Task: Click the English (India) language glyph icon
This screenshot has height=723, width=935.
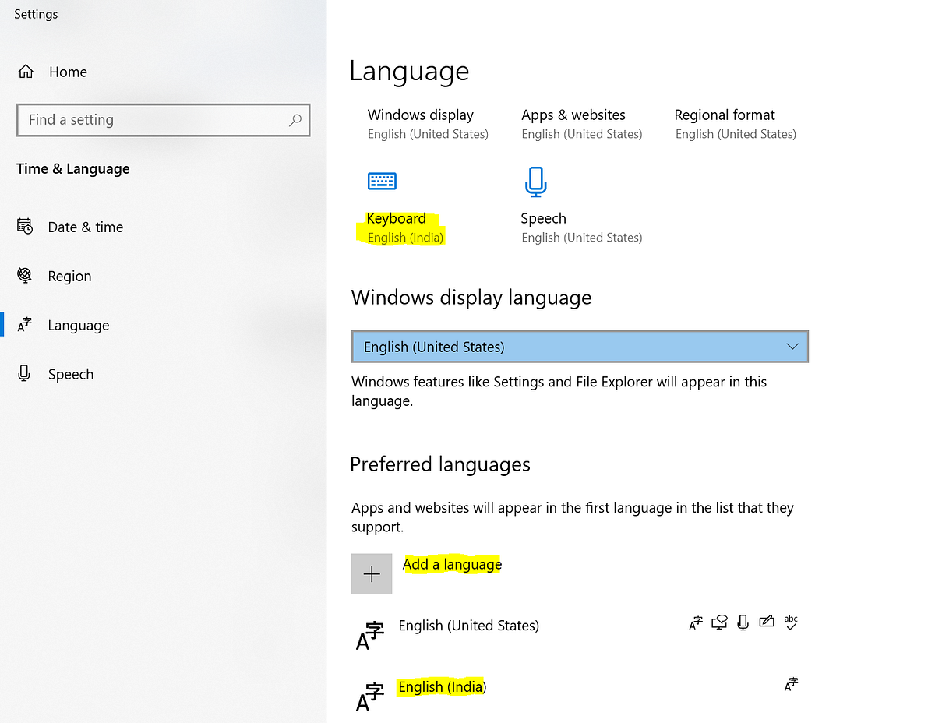Action: click(x=370, y=697)
